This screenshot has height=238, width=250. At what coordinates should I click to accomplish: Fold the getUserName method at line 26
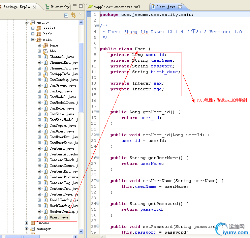(x=98, y=157)
